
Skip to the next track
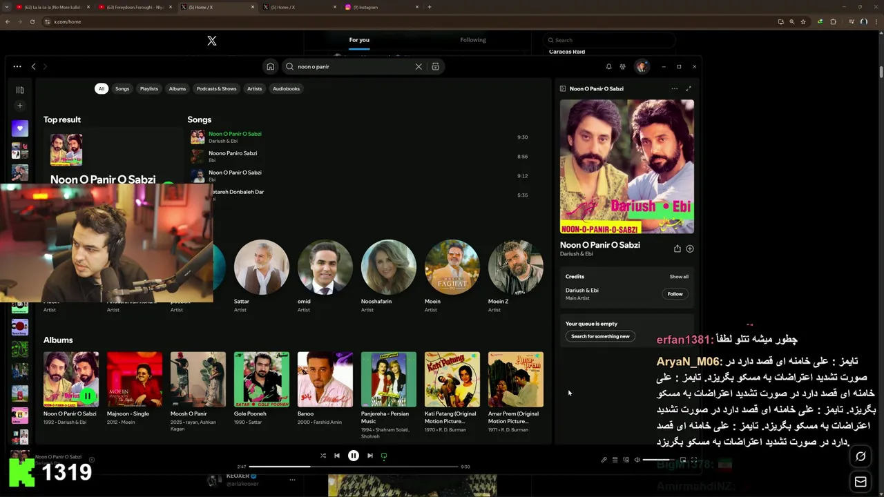pyautogui.click(x=370, y=456)
